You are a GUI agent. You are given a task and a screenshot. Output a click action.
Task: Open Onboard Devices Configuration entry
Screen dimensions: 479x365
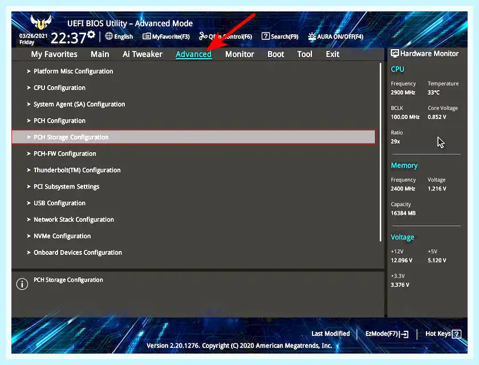[78, 253]
